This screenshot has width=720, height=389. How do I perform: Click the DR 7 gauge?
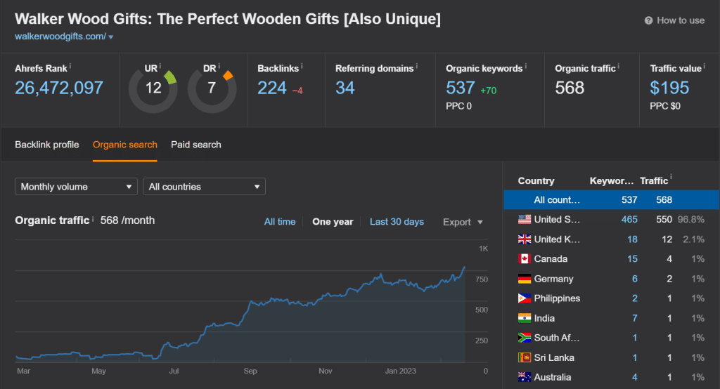pos(212,89)
